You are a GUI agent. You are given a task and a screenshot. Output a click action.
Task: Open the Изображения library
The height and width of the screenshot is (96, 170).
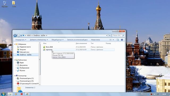(24, 68)
